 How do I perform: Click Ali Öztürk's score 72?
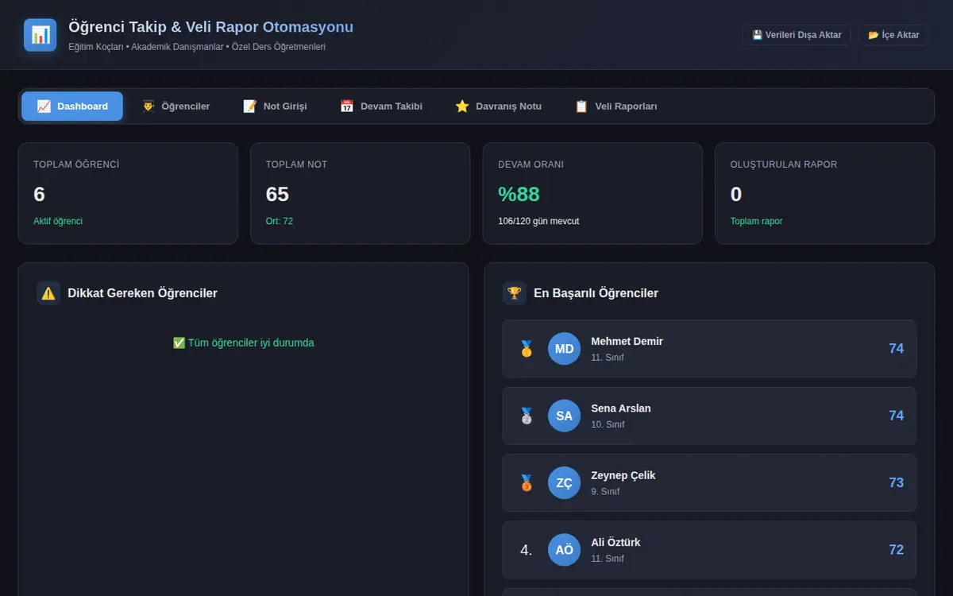coord(896,550)
